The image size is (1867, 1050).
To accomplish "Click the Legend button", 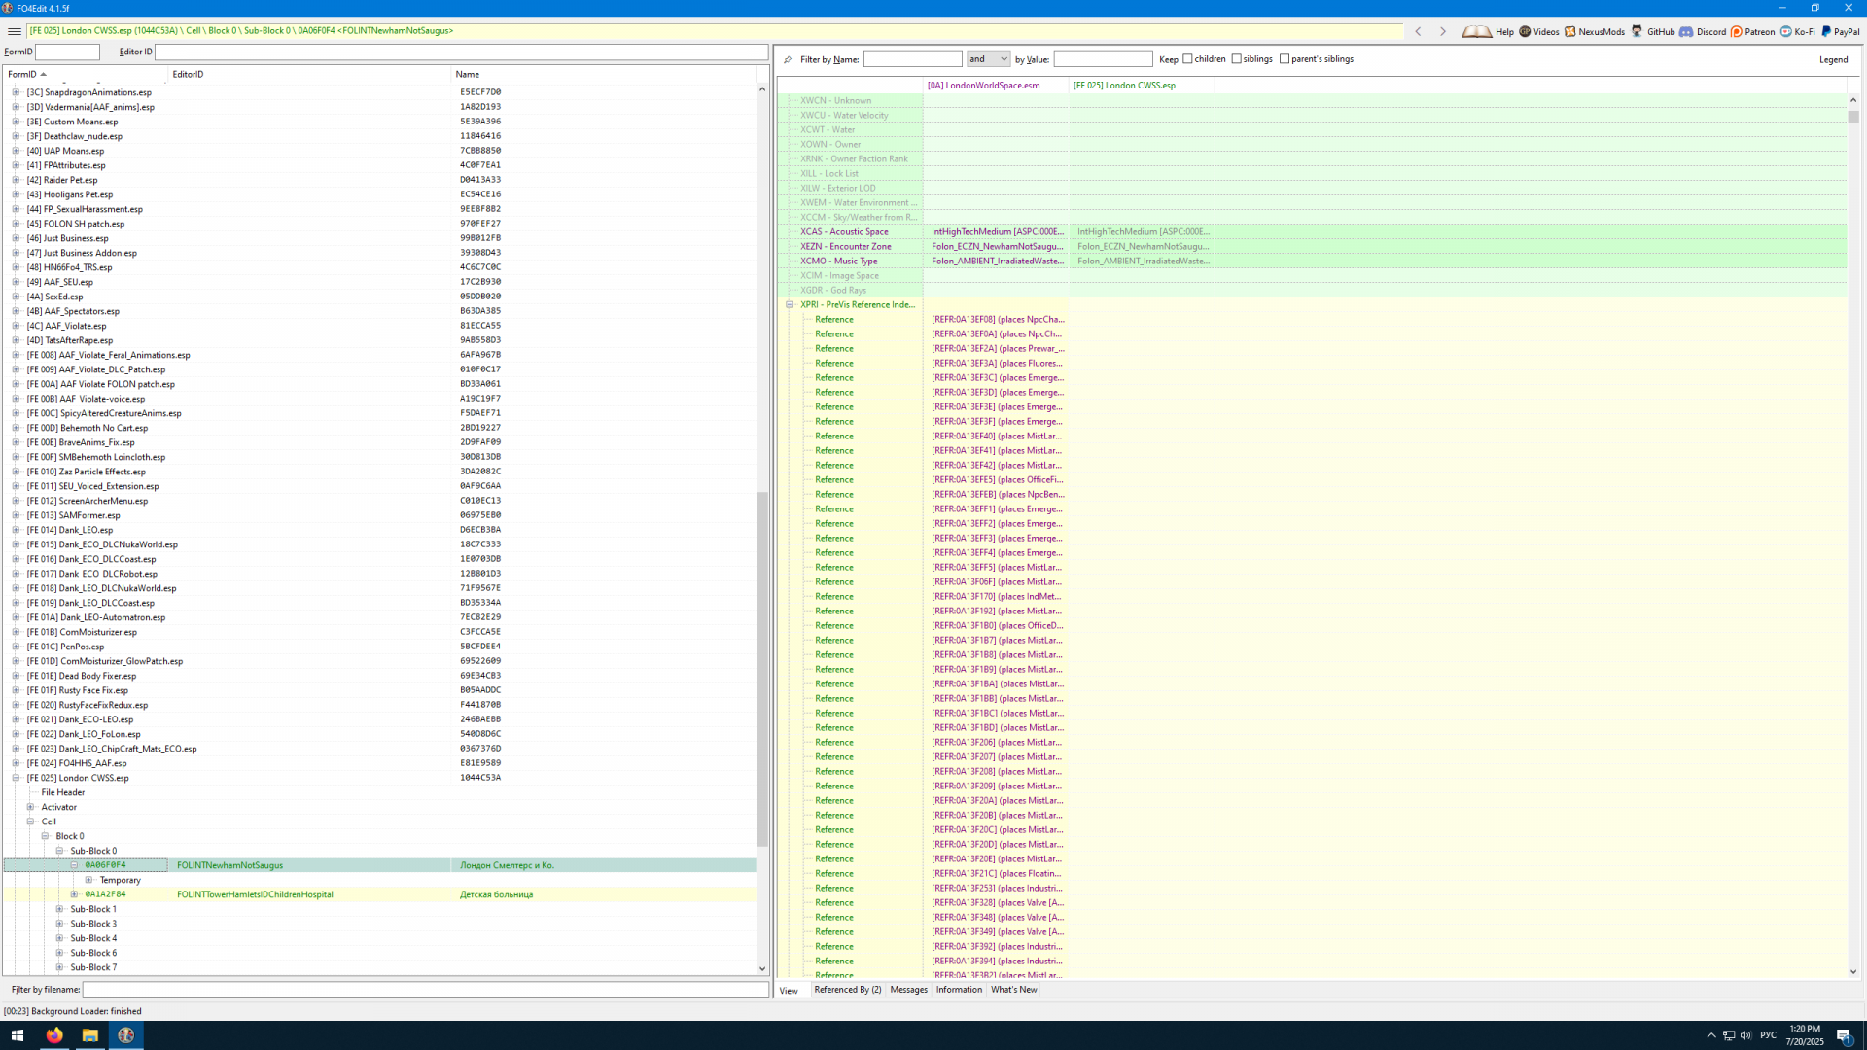I will tap(1833, 59).
